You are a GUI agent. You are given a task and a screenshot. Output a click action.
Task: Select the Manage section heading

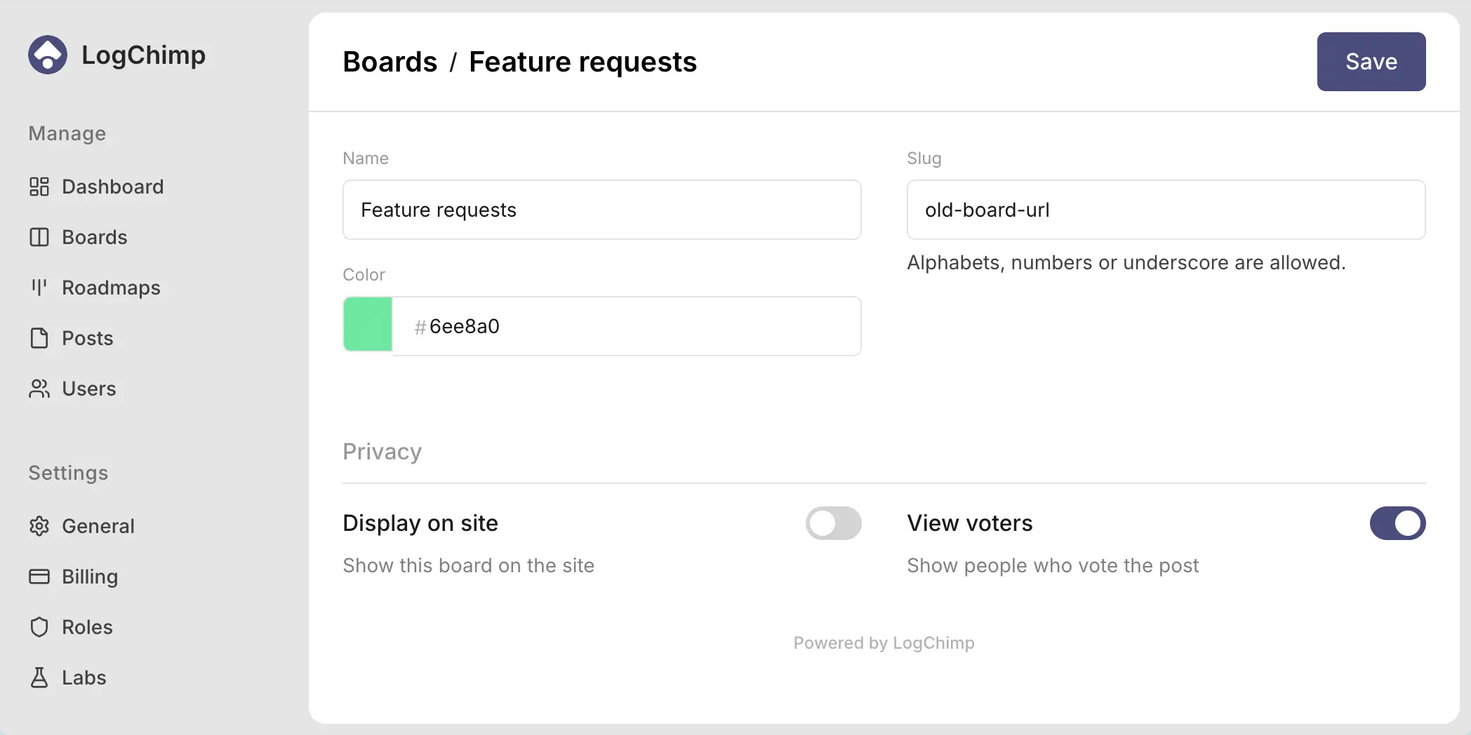click(x=67, y=133)
